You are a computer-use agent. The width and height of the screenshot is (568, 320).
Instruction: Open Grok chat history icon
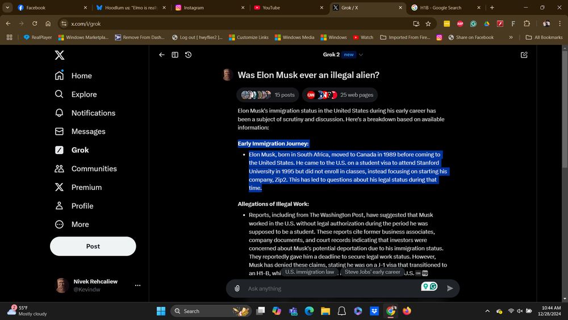189,55
